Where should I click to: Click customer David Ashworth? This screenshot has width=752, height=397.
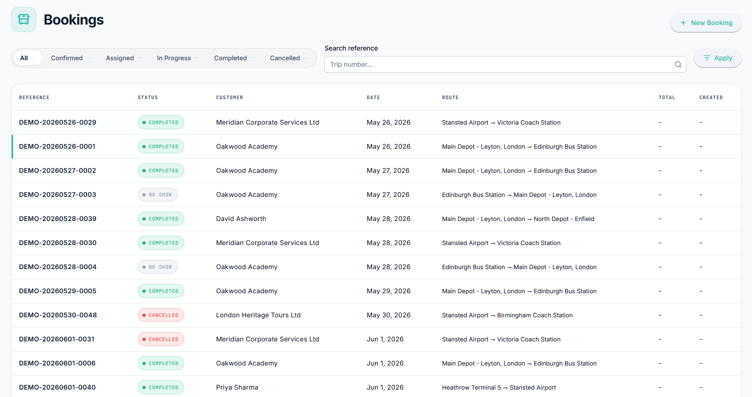[241, 219]
